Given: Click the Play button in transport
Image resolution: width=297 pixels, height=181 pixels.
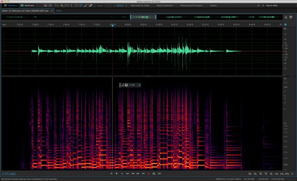Looking at the screenshot, I should coord(116,173).
